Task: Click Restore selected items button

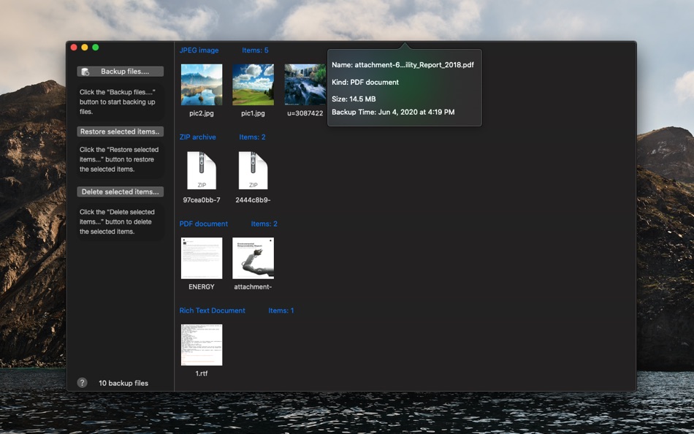Action: click(120, 132)
